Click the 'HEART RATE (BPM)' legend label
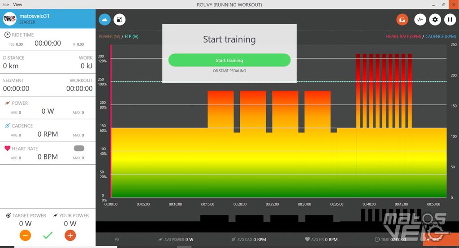The width and height of the screenshot is (459, 248). pos(403,37)
